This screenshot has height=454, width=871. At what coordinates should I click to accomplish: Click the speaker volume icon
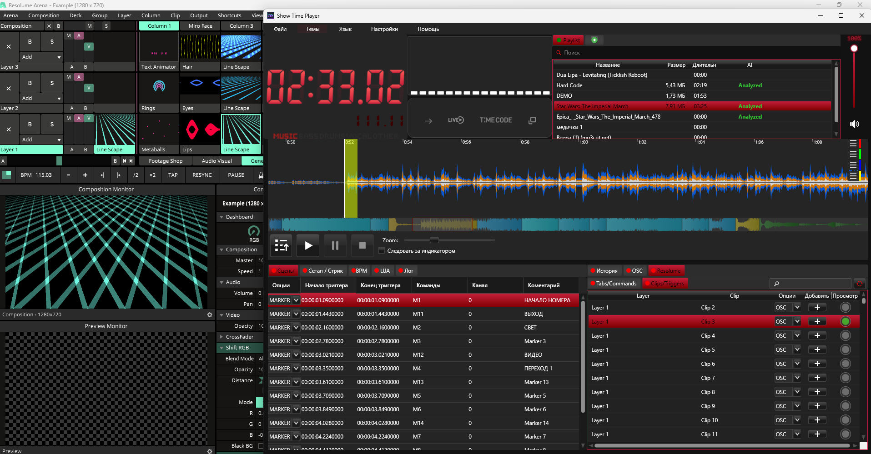(x=855, y=124)
